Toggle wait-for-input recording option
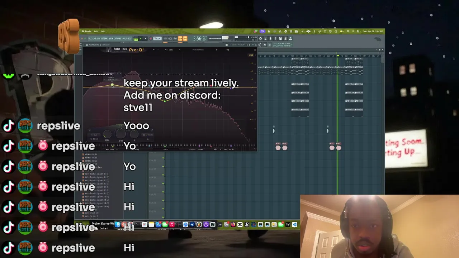 [x=170, y=38]
